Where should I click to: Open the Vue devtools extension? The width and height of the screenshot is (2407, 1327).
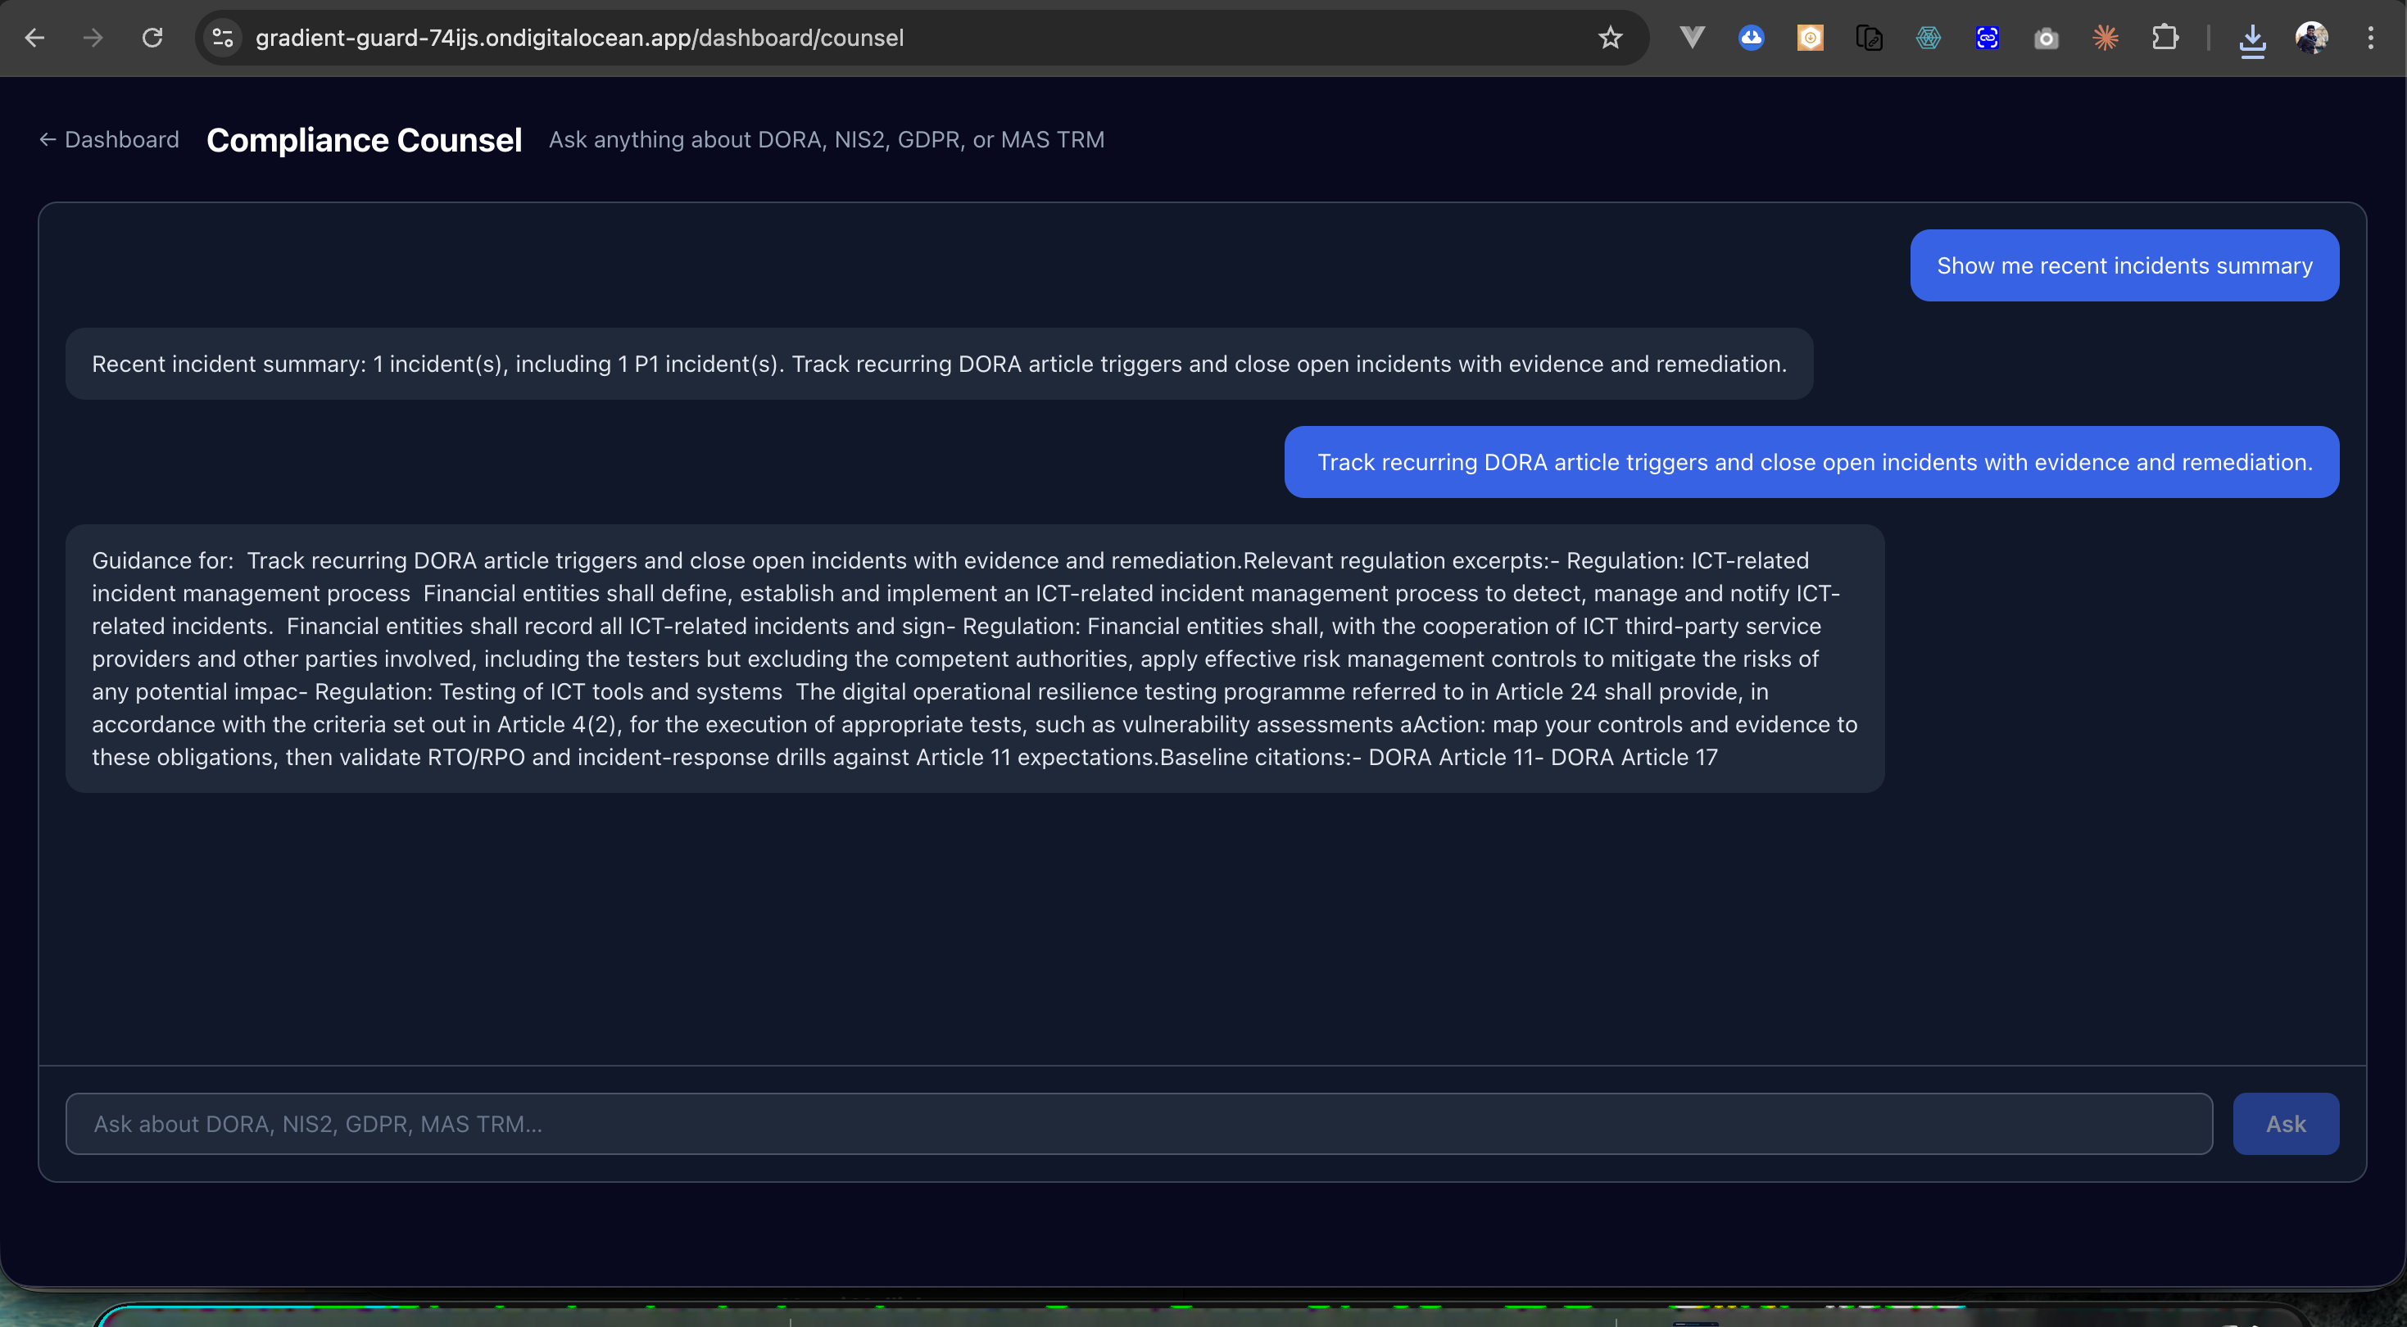1692,38
